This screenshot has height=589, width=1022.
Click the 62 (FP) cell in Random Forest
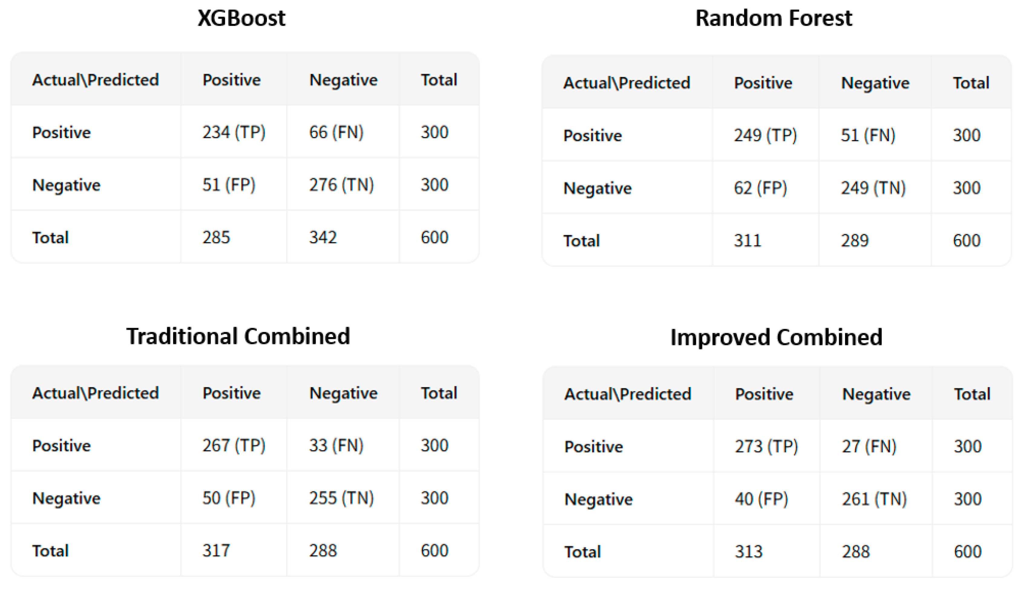pos(761,188)
